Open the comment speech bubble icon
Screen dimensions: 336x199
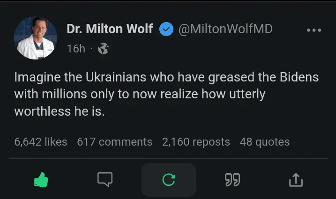105,180
